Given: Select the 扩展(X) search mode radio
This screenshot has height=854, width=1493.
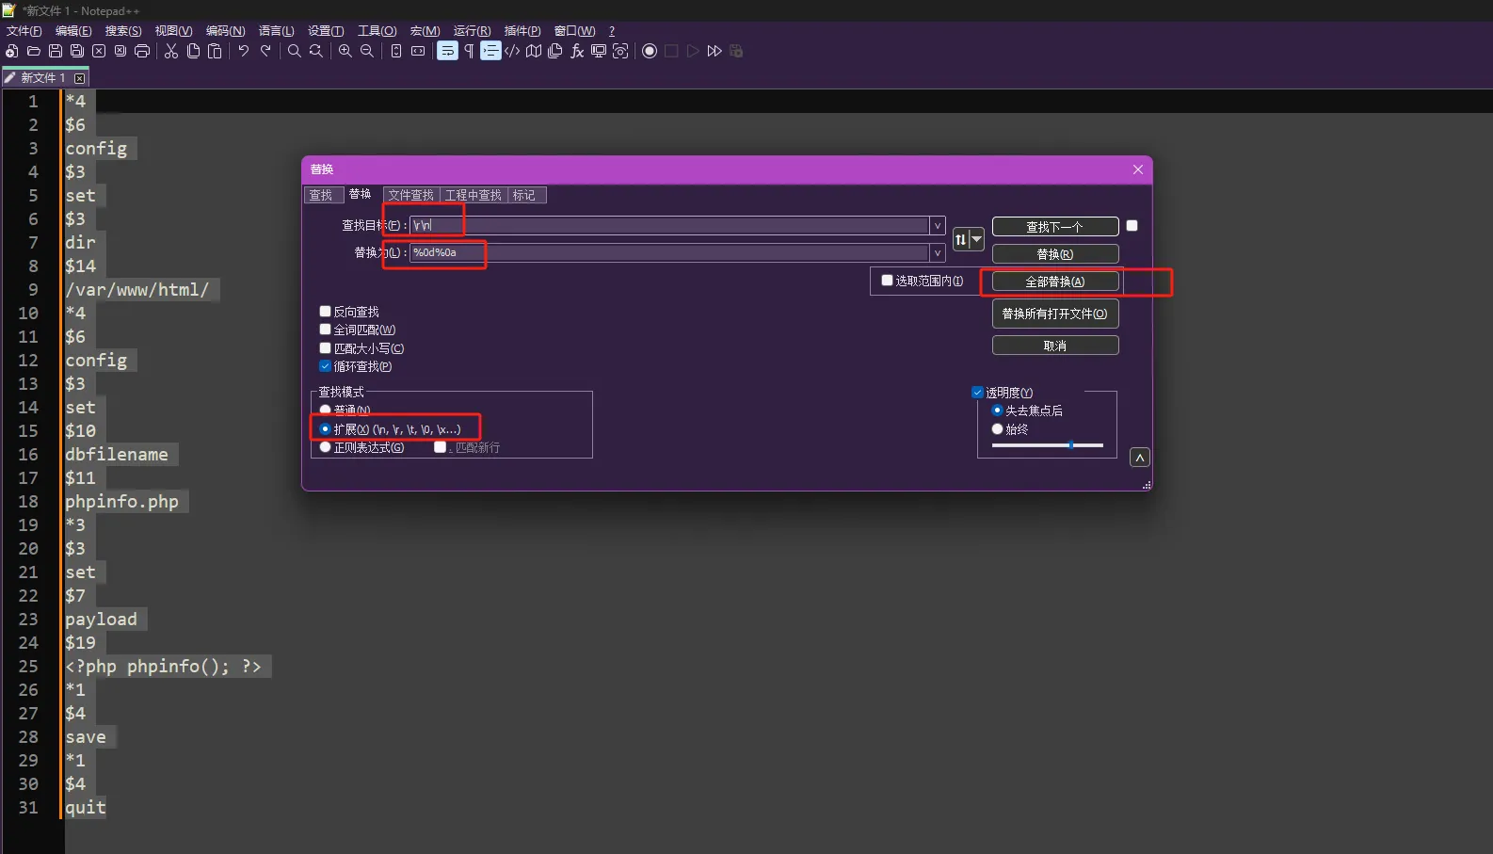Looking at the screenshot, I should click(x=326, y=429).
